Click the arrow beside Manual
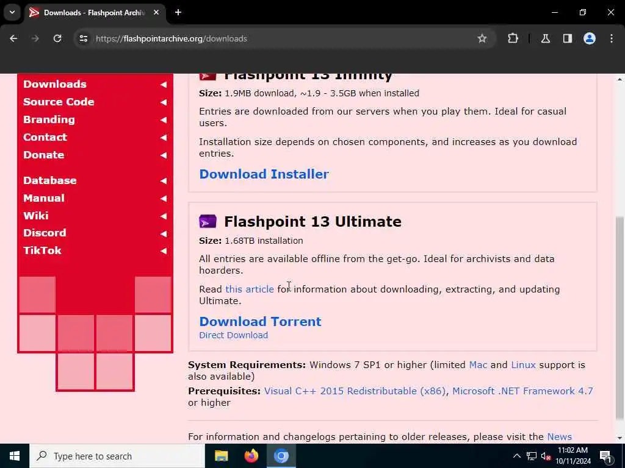The width and height of the screenshot is (625, 468). coord(164,198)
